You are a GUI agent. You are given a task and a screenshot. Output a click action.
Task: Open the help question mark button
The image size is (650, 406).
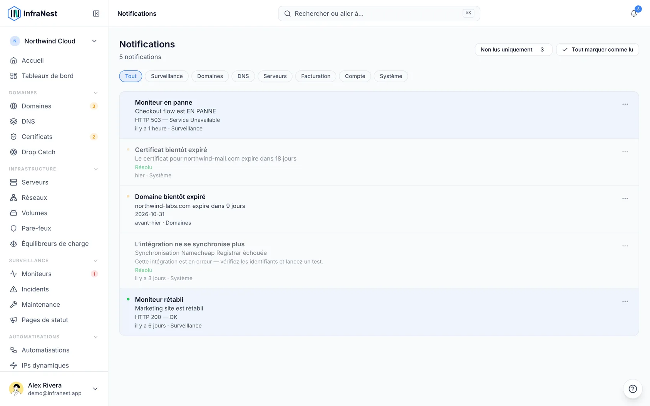pyautogui.click(x=633, y=389)
